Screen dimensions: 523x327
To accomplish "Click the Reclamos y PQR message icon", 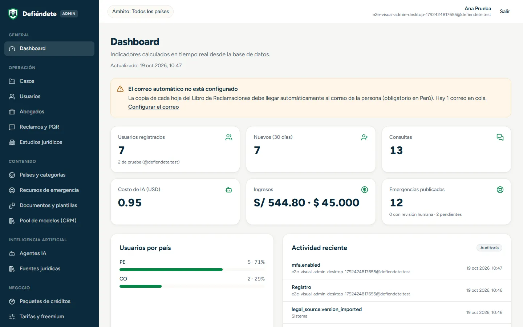I will click(12, 127).
